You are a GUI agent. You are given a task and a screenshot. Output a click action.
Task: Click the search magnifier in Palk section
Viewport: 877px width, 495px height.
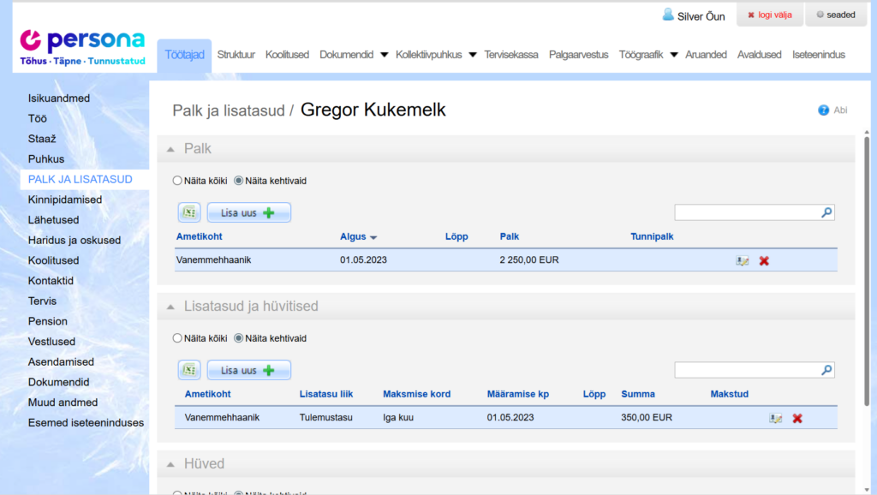(826, 212)
